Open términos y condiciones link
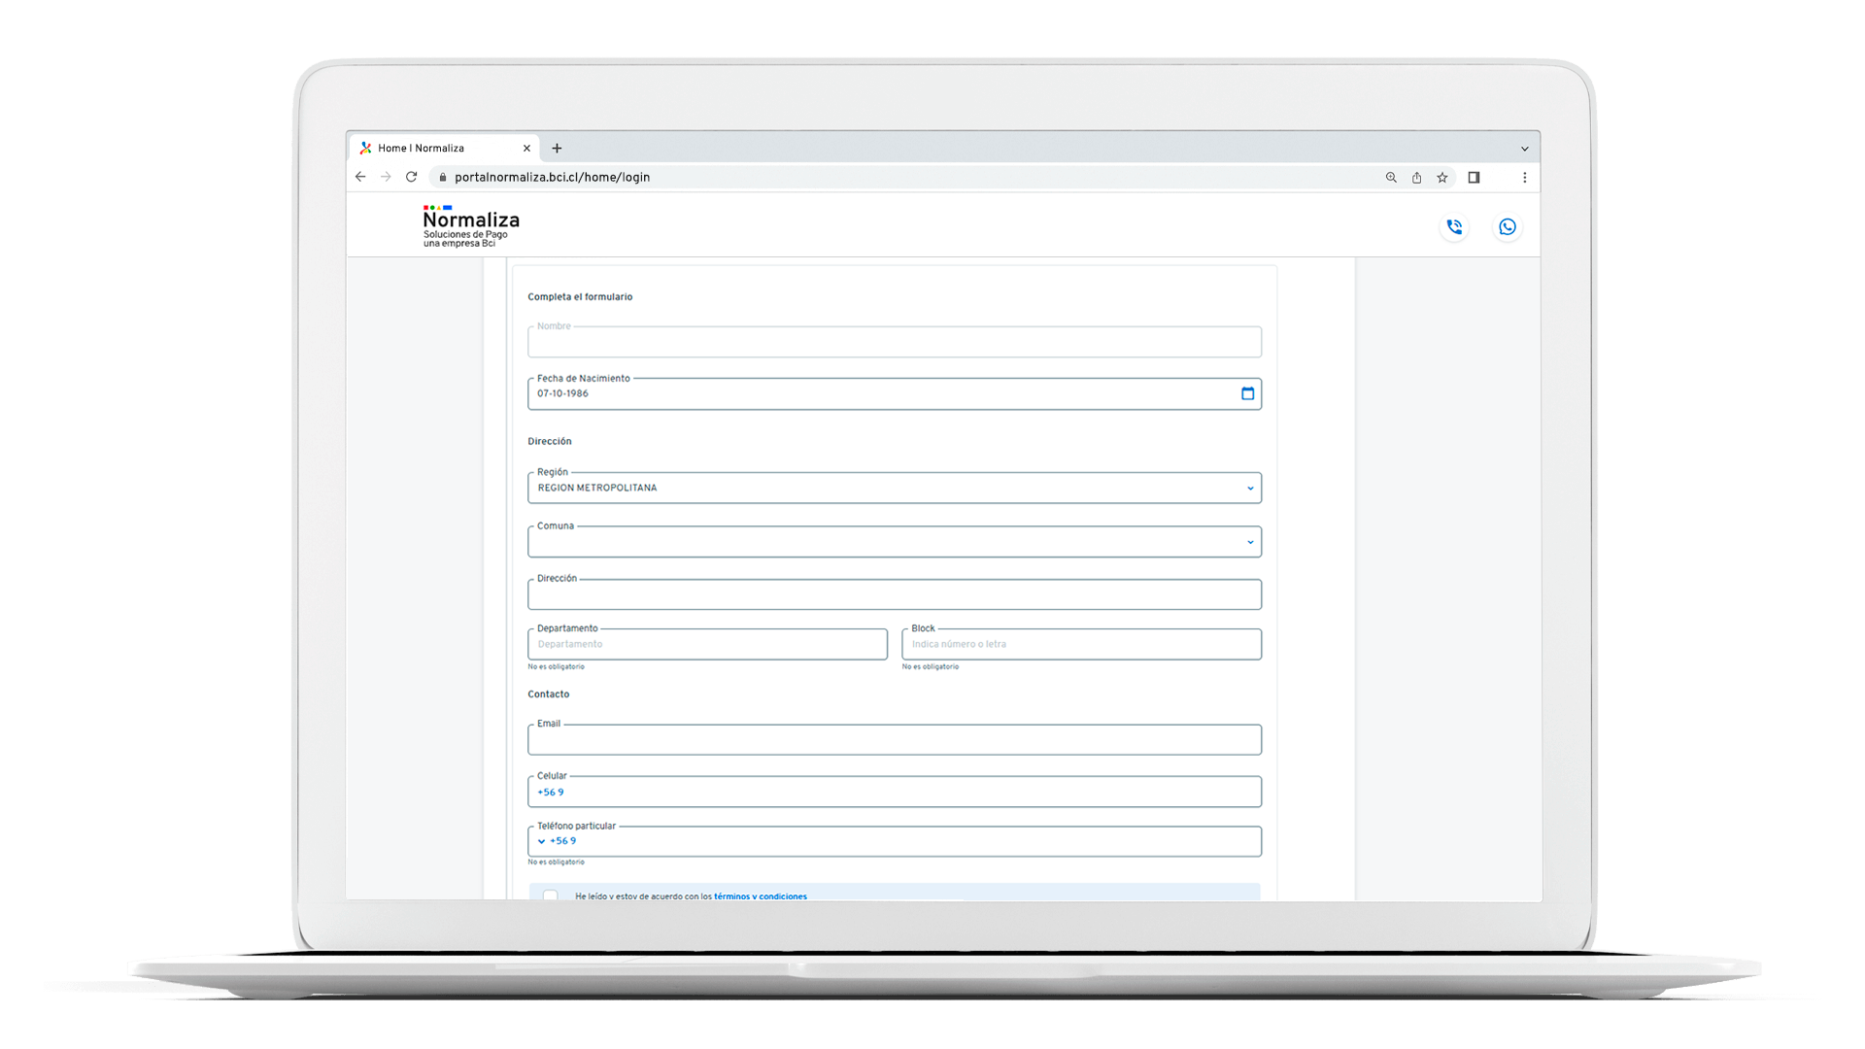 [x=760, y=896]
